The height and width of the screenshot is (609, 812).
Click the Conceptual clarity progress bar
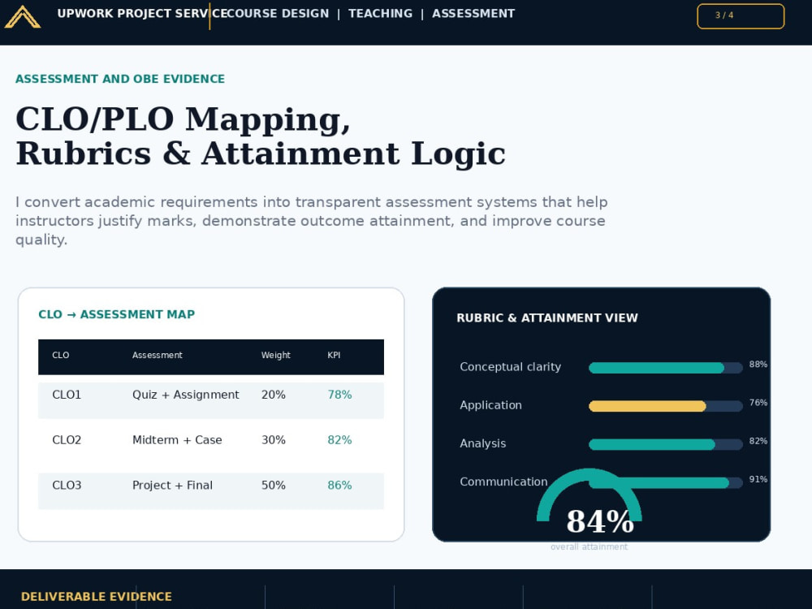click(666, 368)
